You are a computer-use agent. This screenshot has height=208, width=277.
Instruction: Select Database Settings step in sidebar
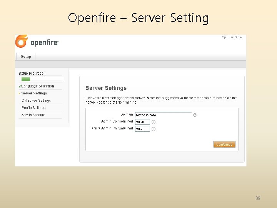point(36,101)
